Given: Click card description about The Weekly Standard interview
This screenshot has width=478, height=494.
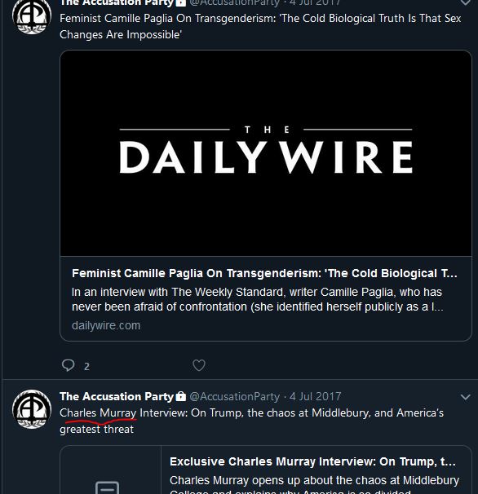Looking at the screenshot, I should [x=258, y=299].
